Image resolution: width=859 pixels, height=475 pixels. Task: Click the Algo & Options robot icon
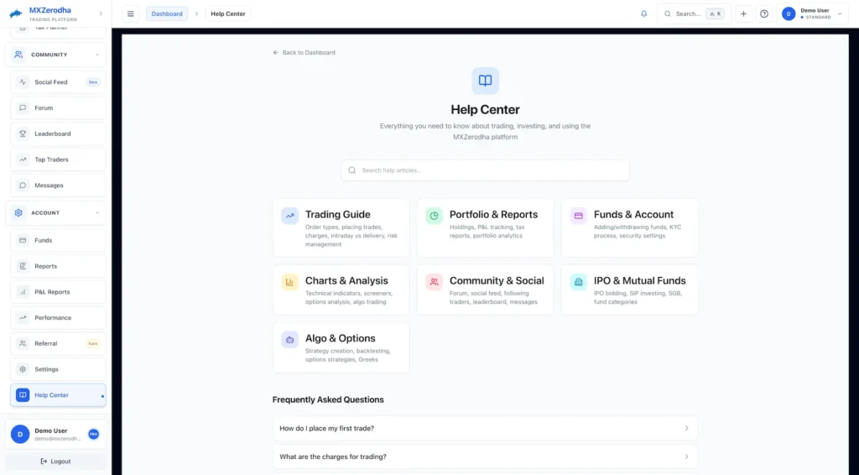pos(289,340)
